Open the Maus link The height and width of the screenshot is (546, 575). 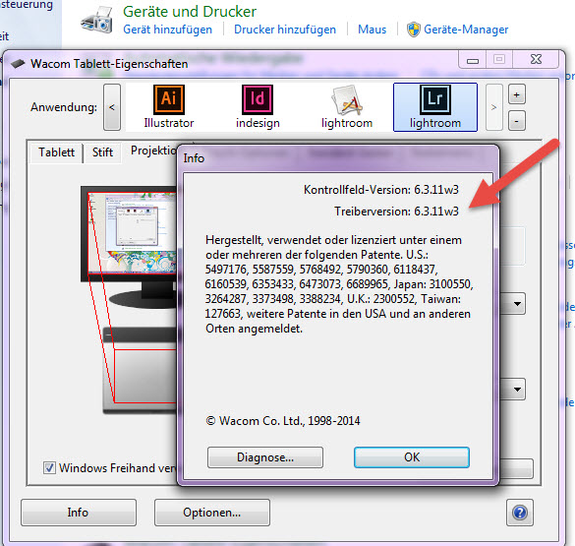point(373,30)
